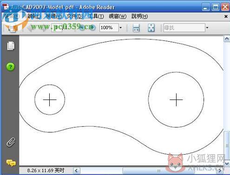
Task: Open the 檔案(F) menu
Action: pos(12,16)
